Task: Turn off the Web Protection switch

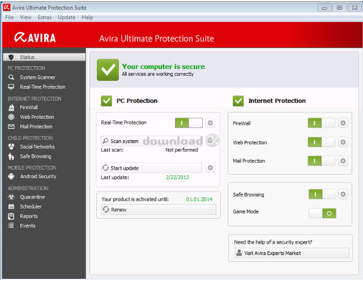Action: pyautogui.click(x=322, y=142)
